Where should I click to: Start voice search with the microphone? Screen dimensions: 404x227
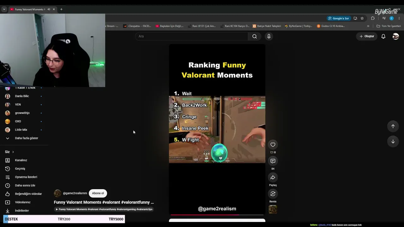pos(269,36)
